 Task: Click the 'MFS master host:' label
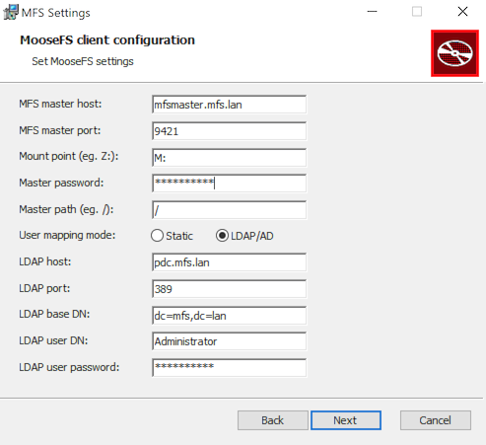pyautogui.click(x=60, y=104)
